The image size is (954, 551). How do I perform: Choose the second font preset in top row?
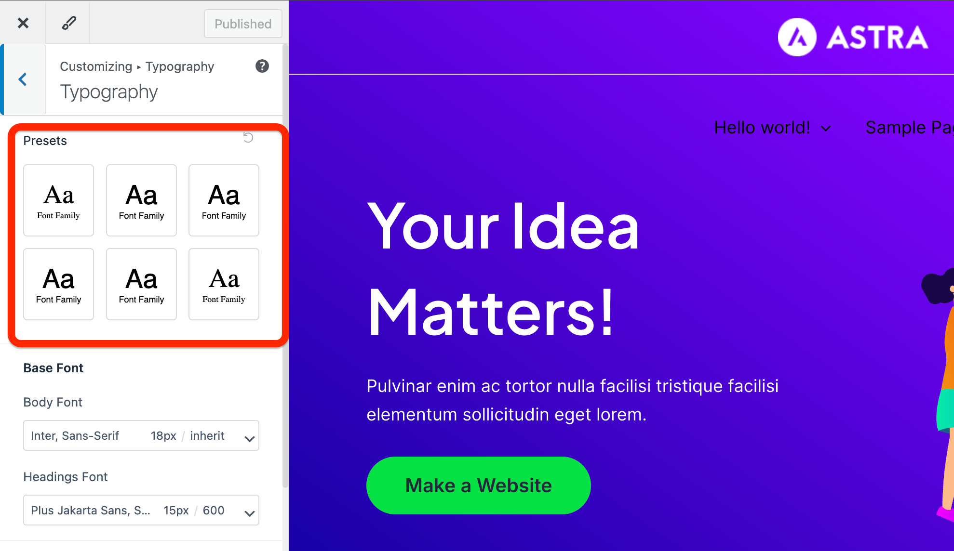pyautogui.click(x=141, y=200)
